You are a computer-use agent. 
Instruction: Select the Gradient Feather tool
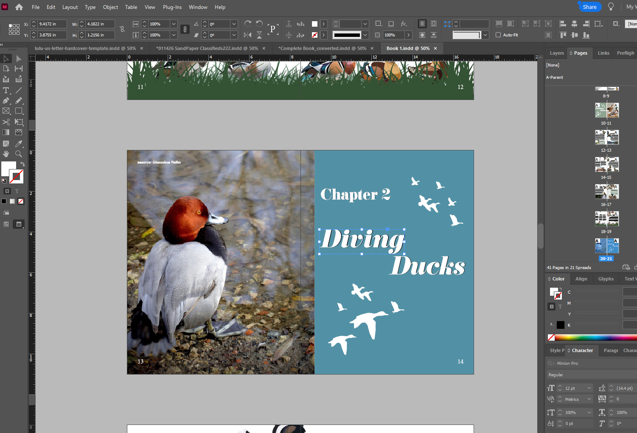point(19,132)
